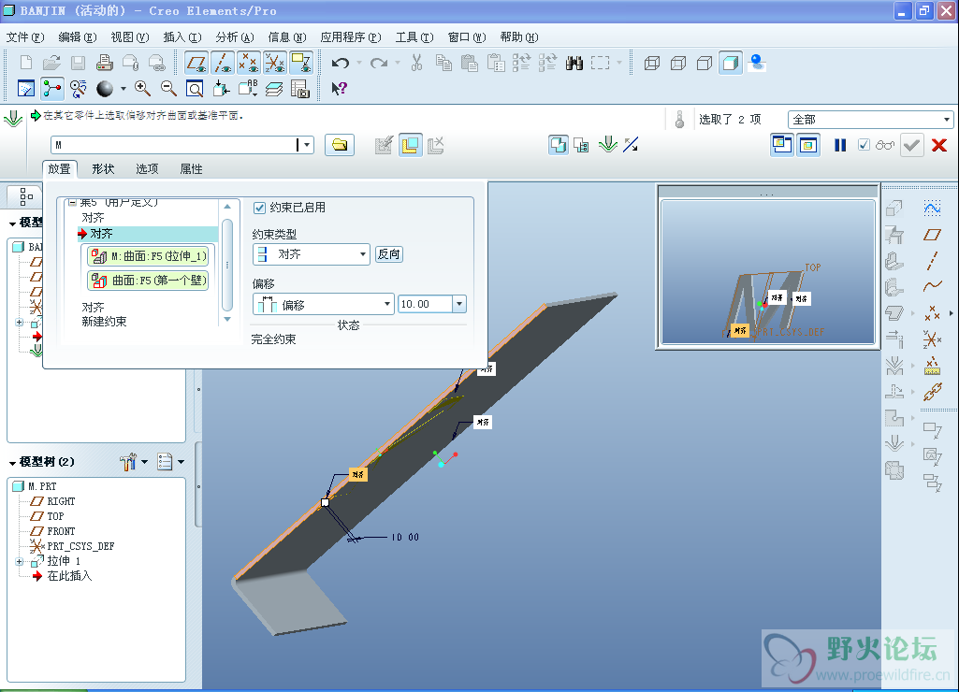Toggle datum plane display in the toolbar
959x692 pixels.
(x=196, y=63)
